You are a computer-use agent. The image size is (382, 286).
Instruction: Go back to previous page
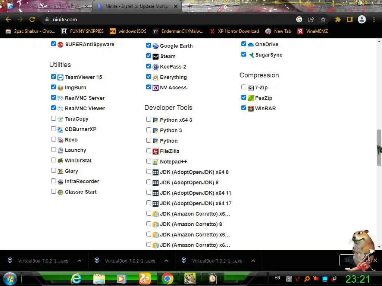click(8, 19)
